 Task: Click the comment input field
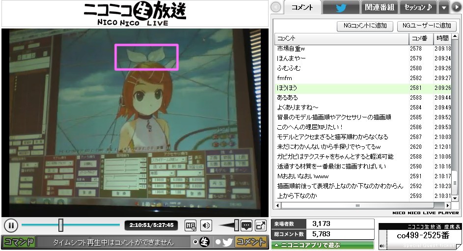114,243
